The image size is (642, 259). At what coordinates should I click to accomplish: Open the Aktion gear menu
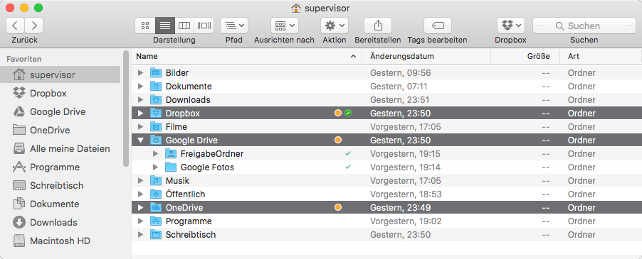[x=335, y=26]
